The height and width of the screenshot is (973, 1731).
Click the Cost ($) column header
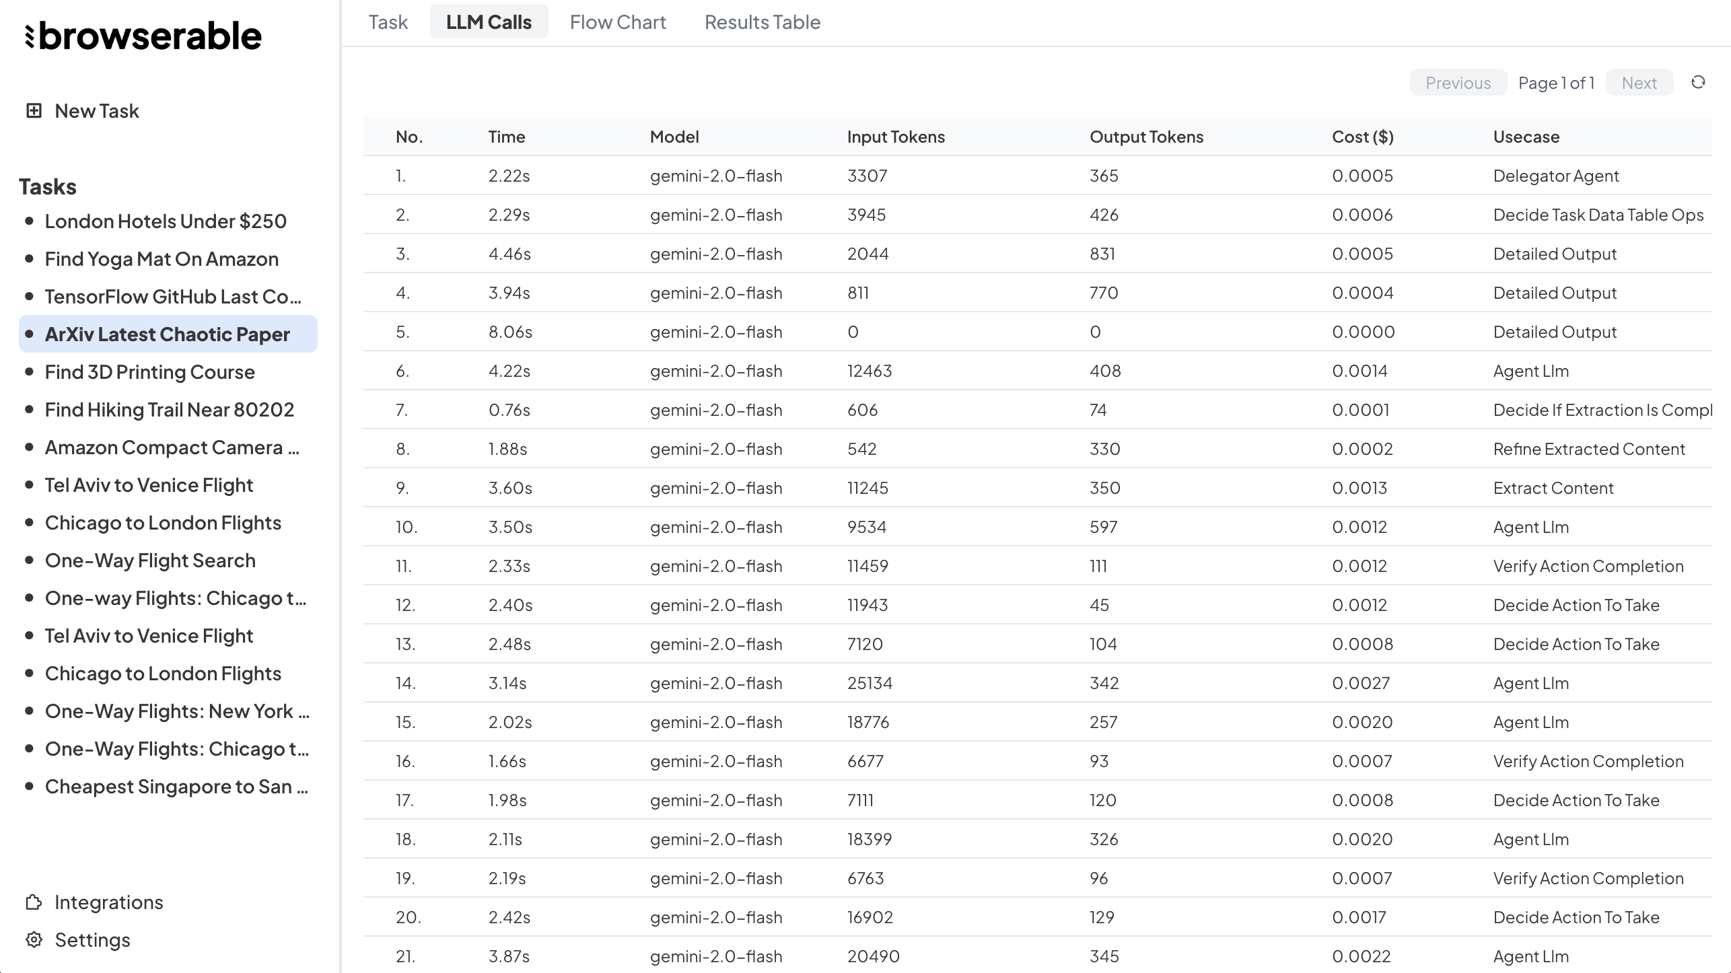[1362, 137]
